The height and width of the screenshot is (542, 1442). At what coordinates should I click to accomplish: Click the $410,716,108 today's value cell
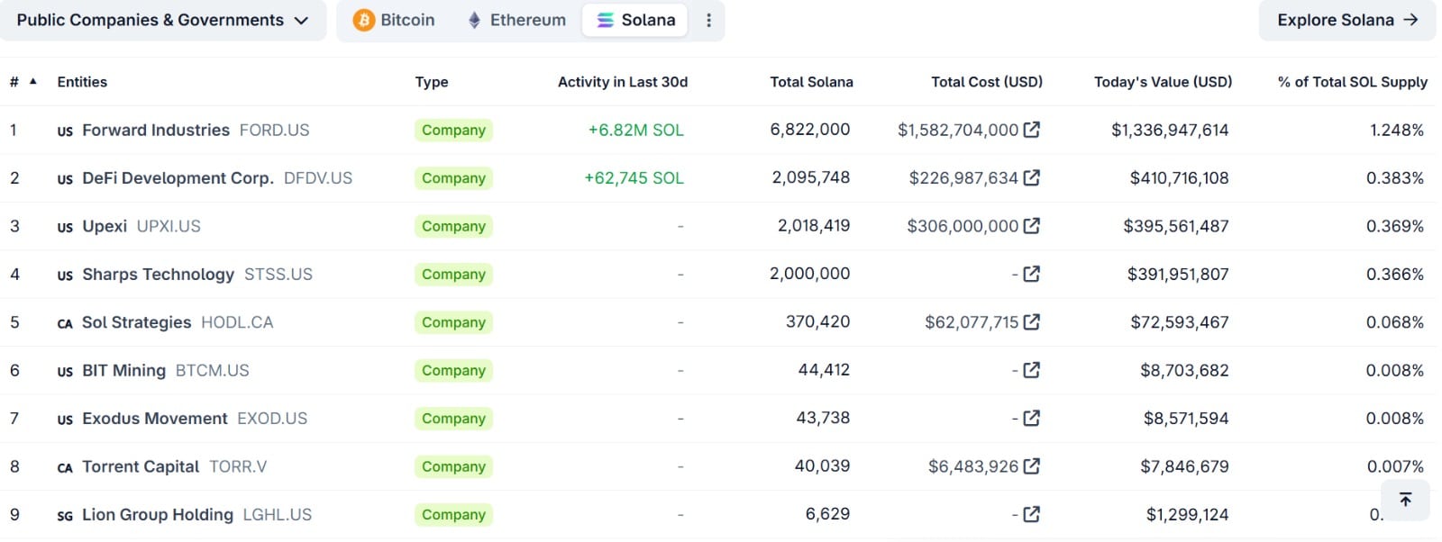pyautogui.click(x=1179, y=177)
